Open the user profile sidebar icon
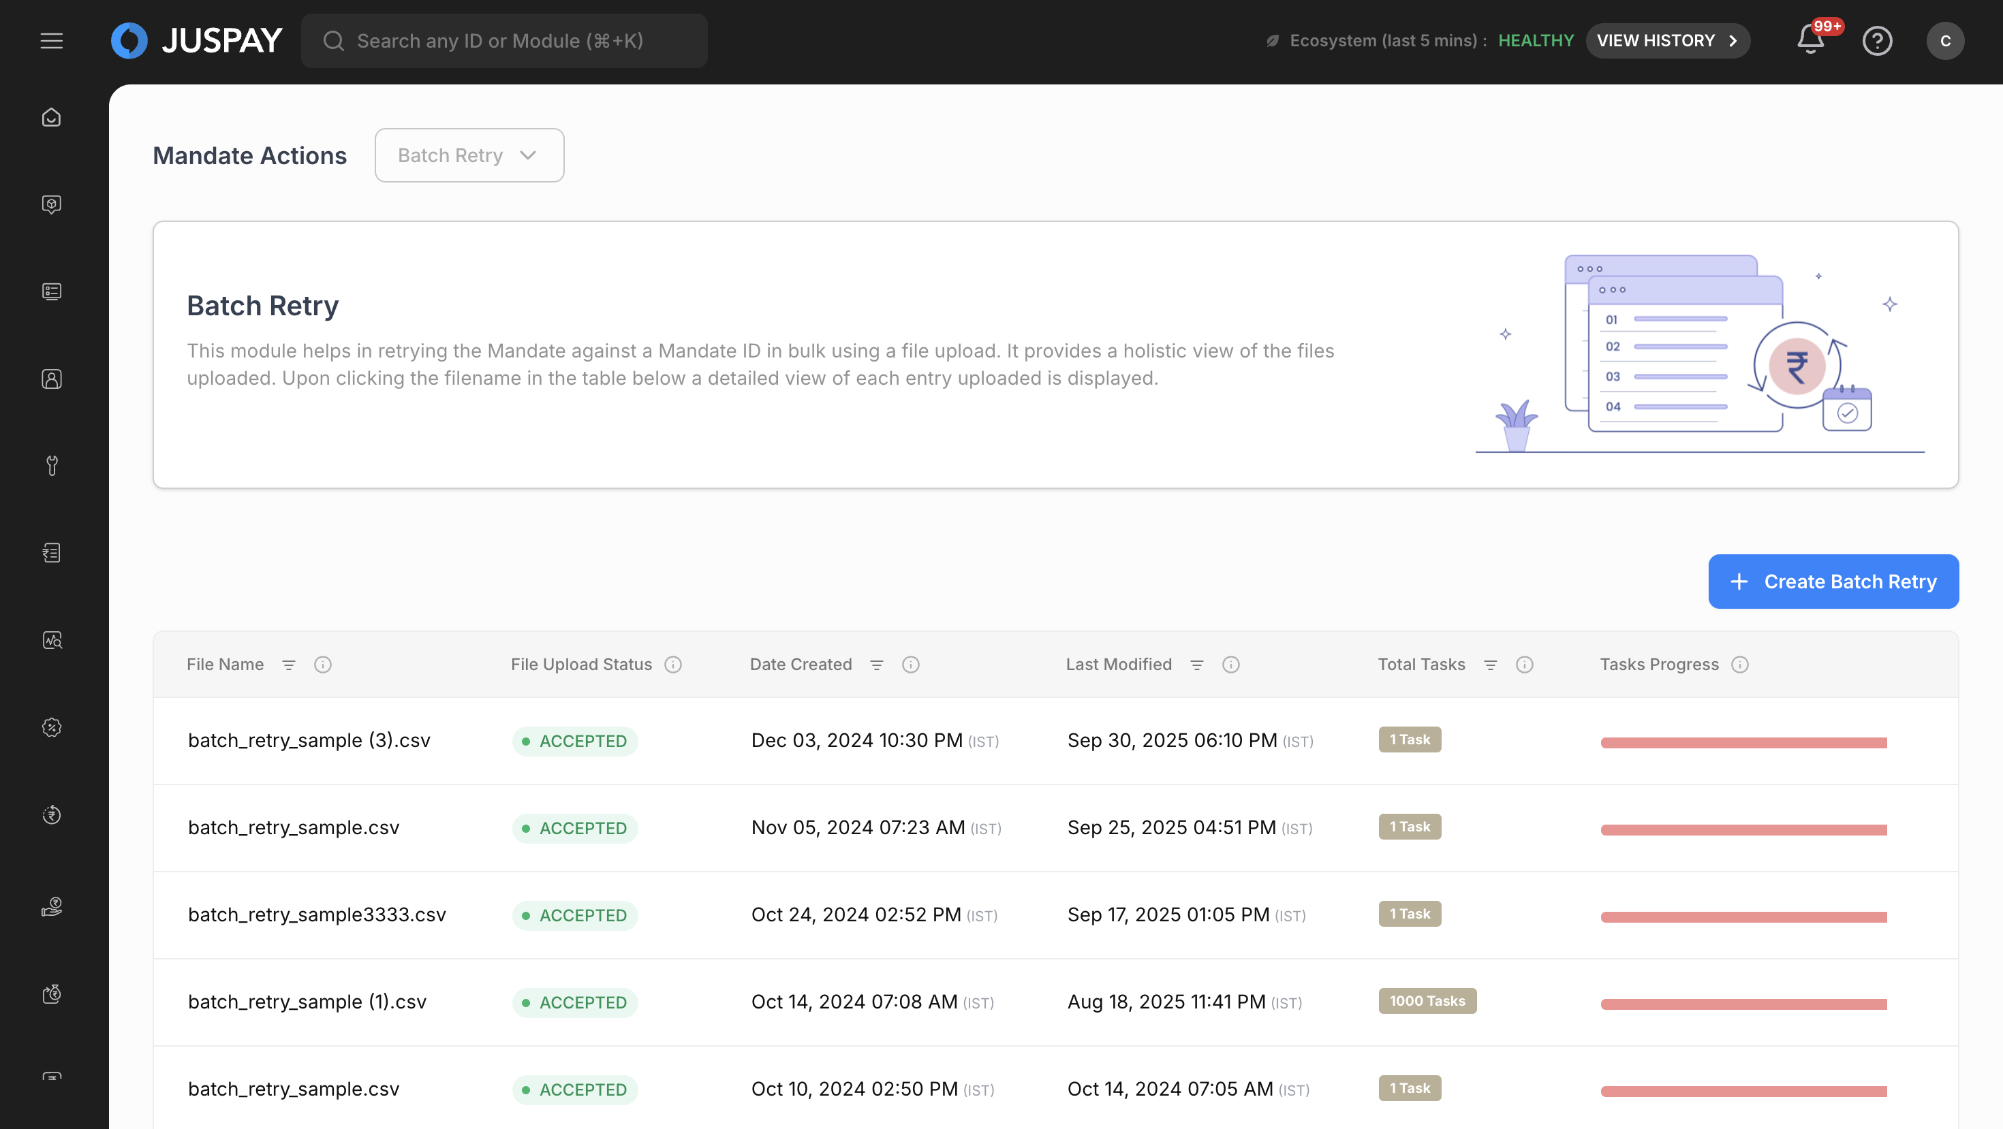The image size is (2003, 1129). click(x=51, y=379)
